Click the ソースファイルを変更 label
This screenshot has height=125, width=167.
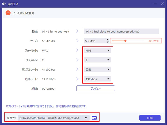pos(23,13)
